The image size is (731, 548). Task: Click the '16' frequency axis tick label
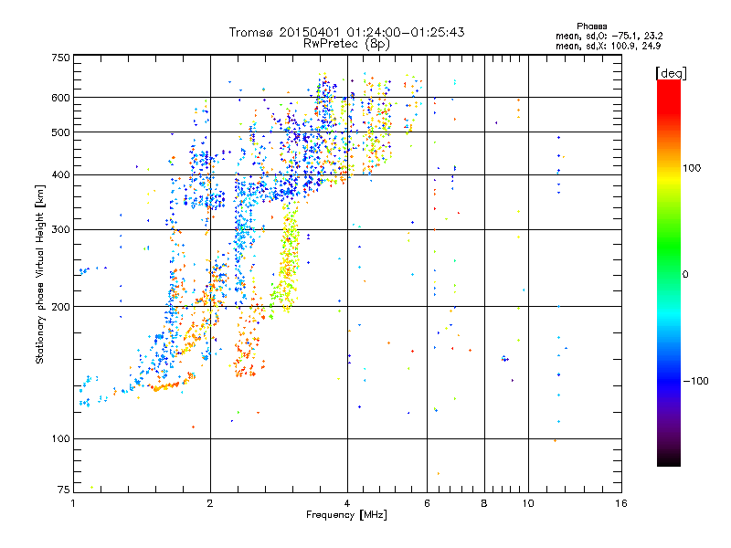[x=621, y=503]
